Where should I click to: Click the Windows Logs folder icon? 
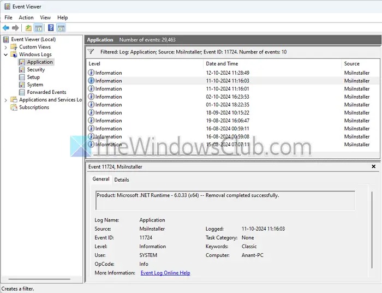click(x=14, y=55)
